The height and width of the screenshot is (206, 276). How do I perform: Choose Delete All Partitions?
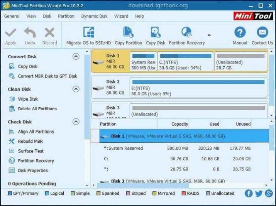(37, 109)
